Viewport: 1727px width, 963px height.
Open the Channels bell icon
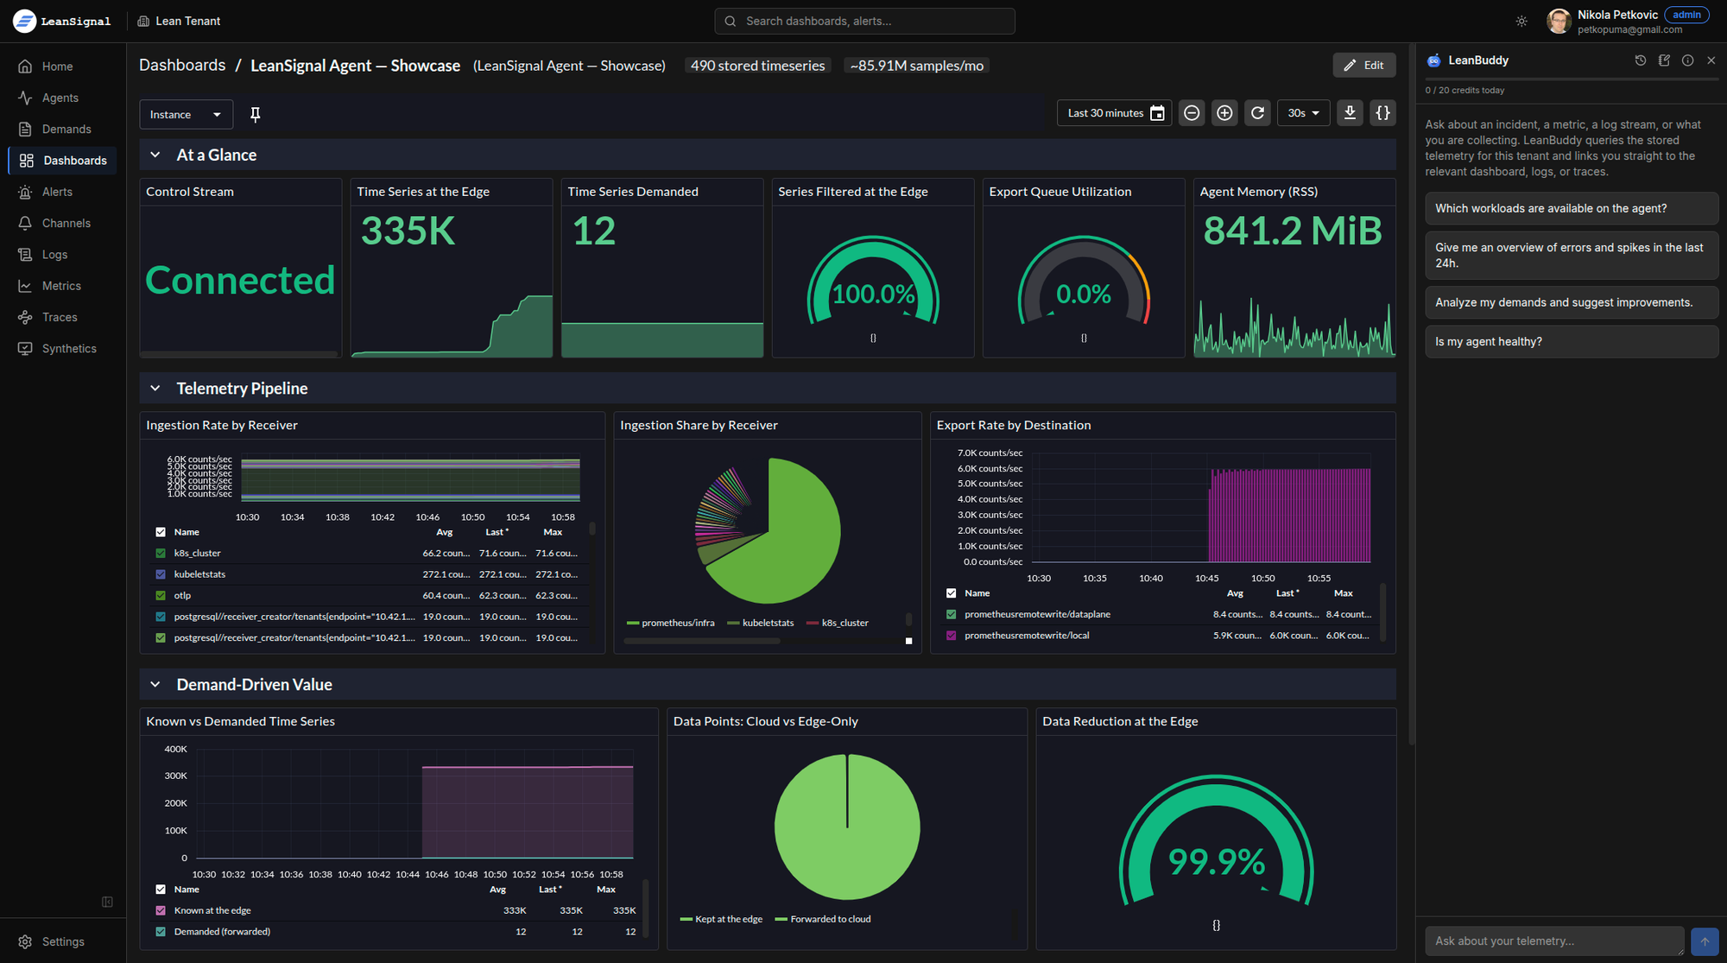25,223
